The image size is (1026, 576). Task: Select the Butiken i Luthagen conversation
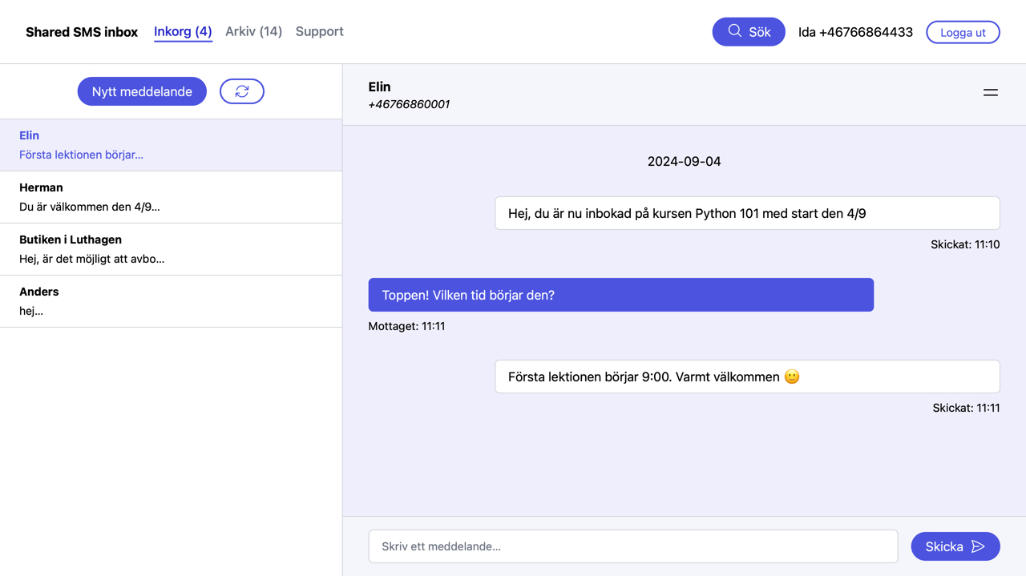pyautogui.click(x=171, y=249)
